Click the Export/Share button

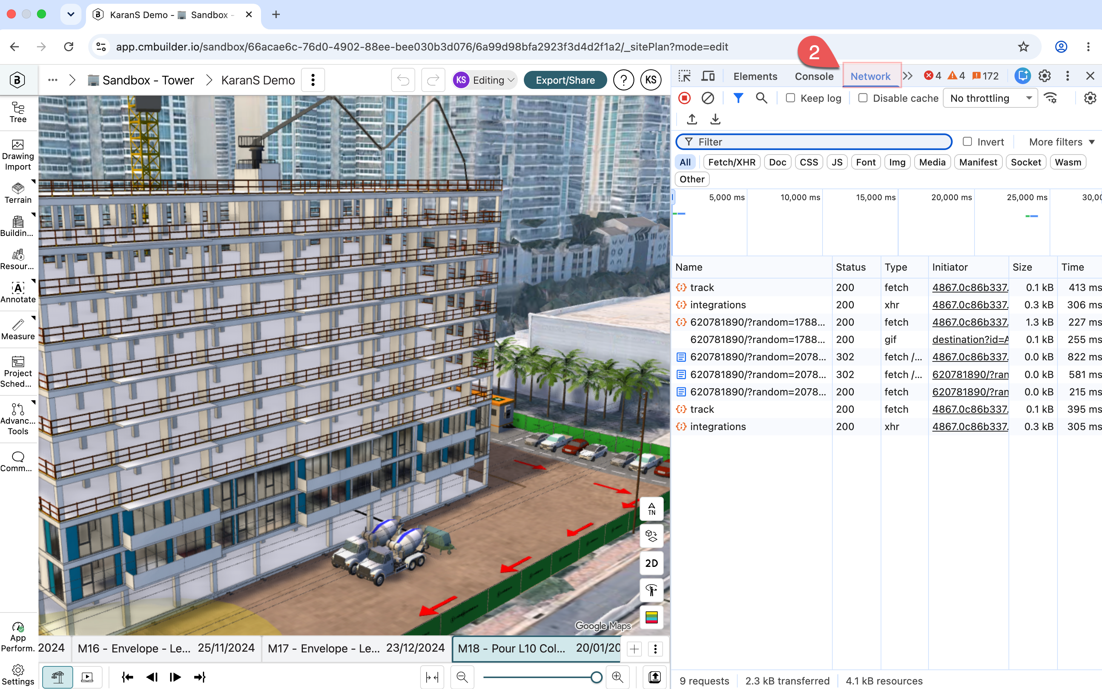tap(565, 80)
